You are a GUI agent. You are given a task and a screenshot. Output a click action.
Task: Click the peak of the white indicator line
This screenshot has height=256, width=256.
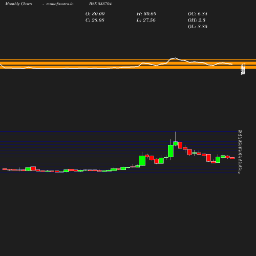175,58
